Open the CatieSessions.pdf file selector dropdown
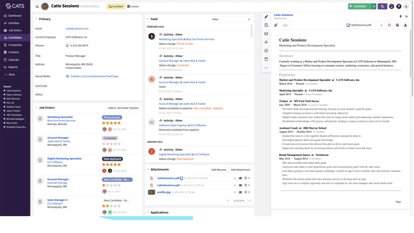This screenshot has height=233, width=414. tap(364, 25)
